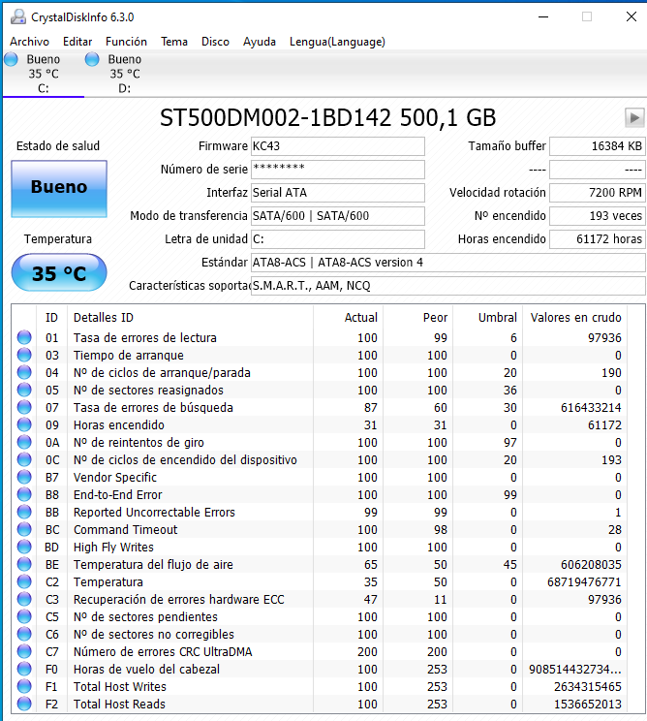This screenshot has height=721, width=647.
Task: Open the Tema menu
Action: point(174,42)
